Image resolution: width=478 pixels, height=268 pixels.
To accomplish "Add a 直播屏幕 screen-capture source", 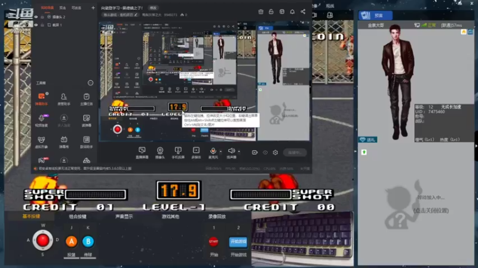I will coord(142,152).
